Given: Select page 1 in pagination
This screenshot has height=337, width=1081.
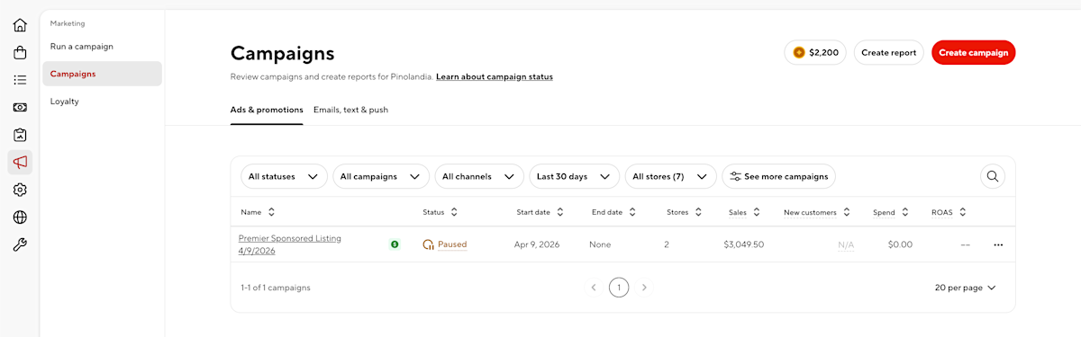Looking at the screenshot, I should point(619,288).
